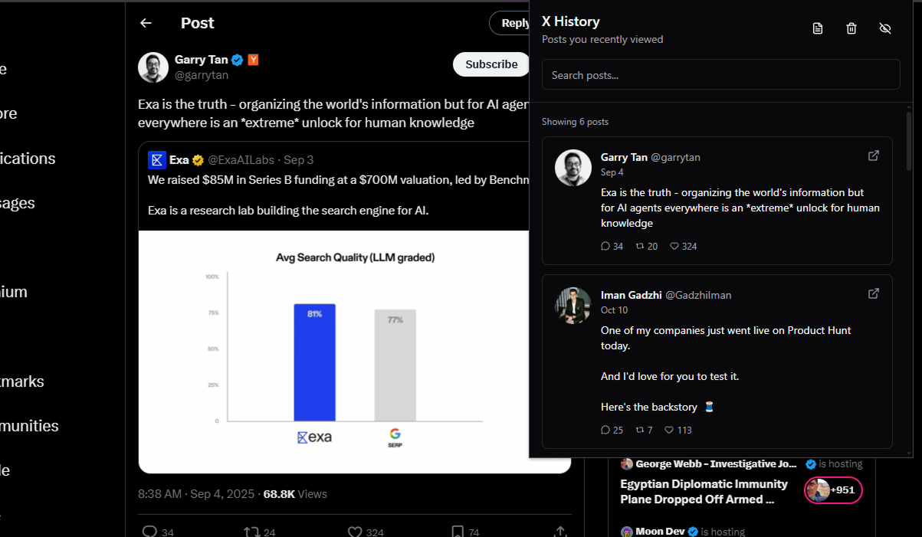Open Iman Gadzhi's post in external view
922x537 pixels.
(x=874, y=293)
